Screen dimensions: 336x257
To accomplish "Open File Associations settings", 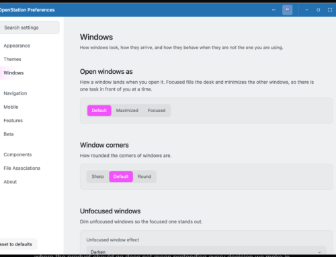I will click(x=22, y=168).
